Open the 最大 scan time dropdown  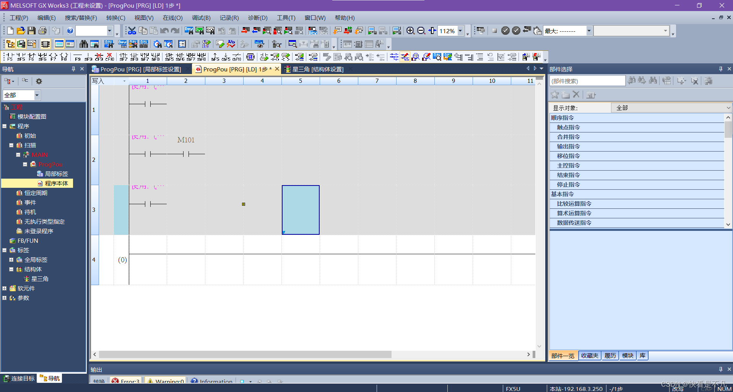click(589, 31)
